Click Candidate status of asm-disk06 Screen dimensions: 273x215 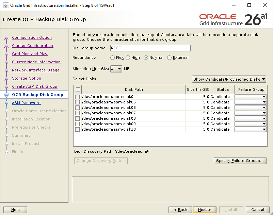click(x=220, y=107)
